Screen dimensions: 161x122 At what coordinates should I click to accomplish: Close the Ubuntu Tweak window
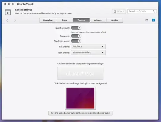5,4
